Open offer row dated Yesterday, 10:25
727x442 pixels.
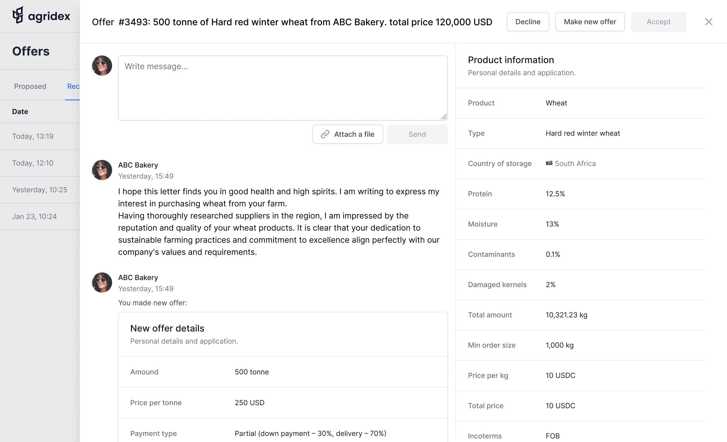pyautogui.click(x=40, y=190)
